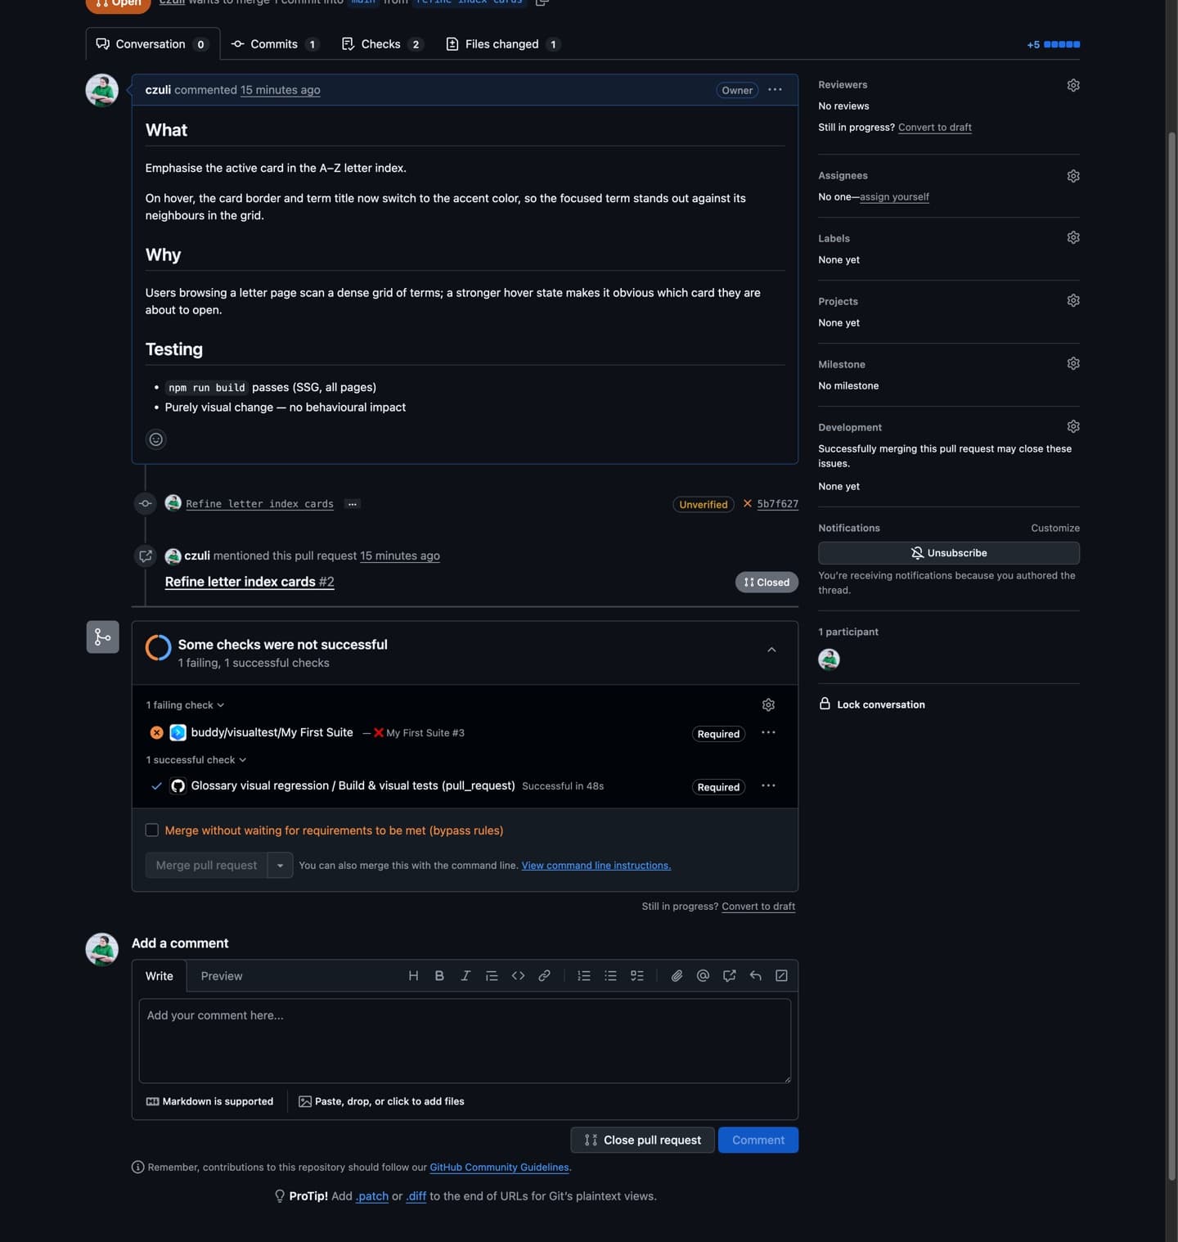Image resolution: width=1178 pixels, height=1242 pixels.
Task: Switch to Conversation tab
Action: (x=152, y=44)
